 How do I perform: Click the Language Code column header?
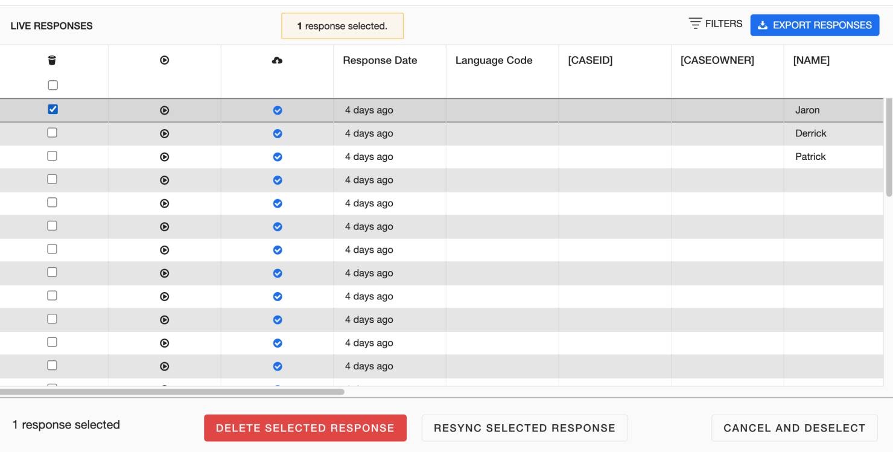click(494, 60)
